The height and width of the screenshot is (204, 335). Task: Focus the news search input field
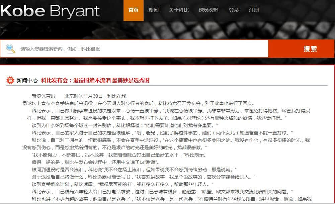(141, 49)
